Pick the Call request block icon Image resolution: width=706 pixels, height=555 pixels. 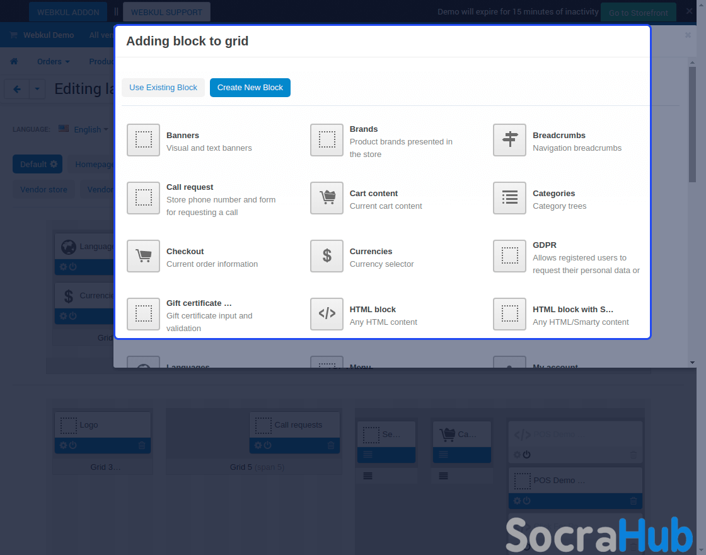(143, 198)
